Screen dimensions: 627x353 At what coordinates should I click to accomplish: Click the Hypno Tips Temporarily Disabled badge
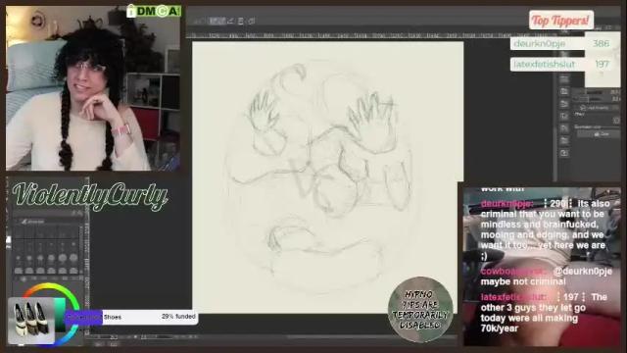pyautogui.click(x=420, y=310)
